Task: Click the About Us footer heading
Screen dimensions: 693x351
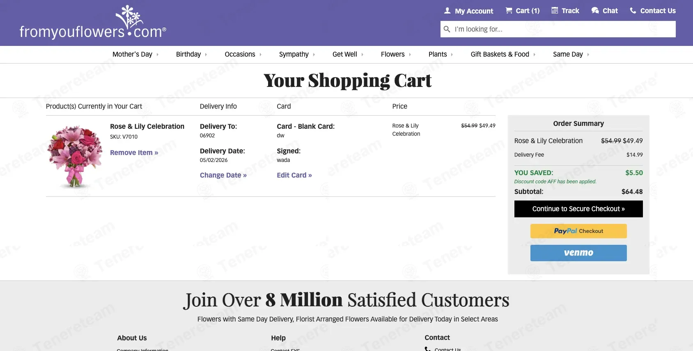Action: [132, 338]
